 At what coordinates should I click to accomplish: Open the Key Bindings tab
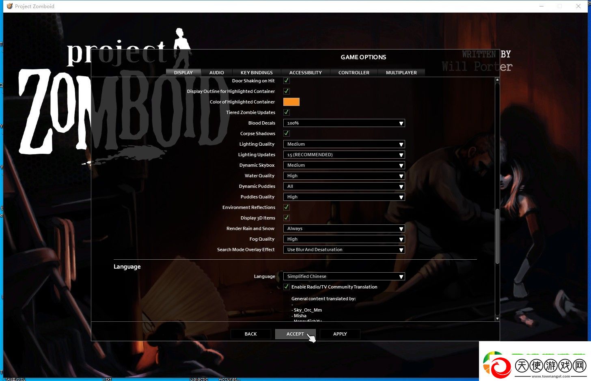(x=257, y=73)
